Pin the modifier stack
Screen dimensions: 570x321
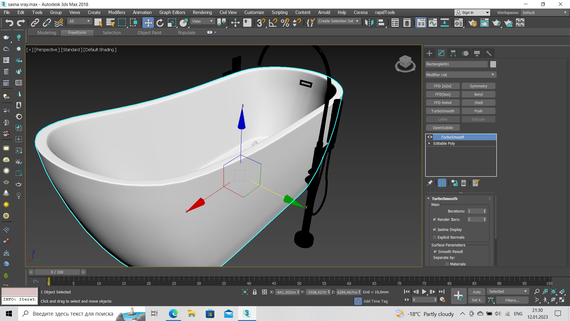point(430,183)
